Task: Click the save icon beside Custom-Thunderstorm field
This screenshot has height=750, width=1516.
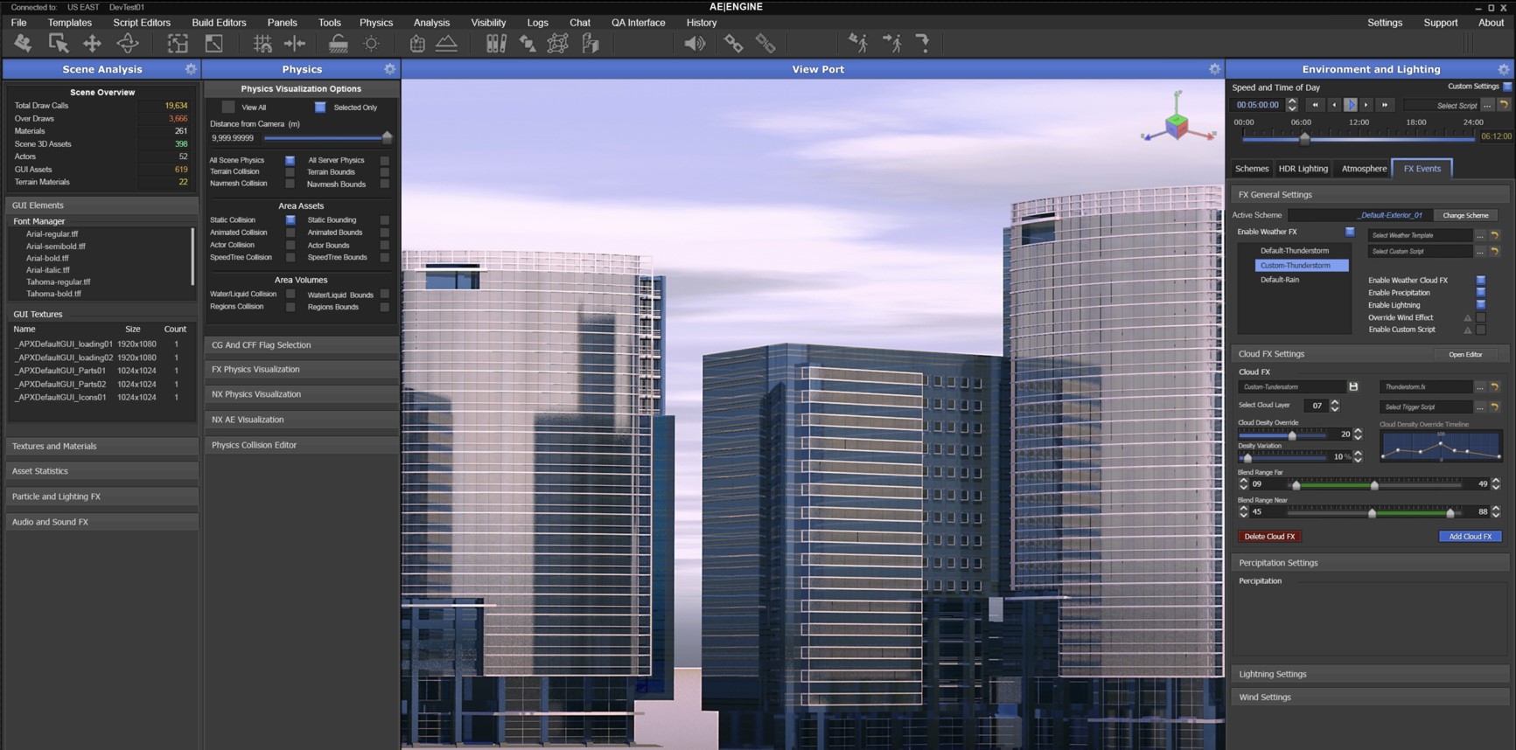Action: click(1353, 386)
